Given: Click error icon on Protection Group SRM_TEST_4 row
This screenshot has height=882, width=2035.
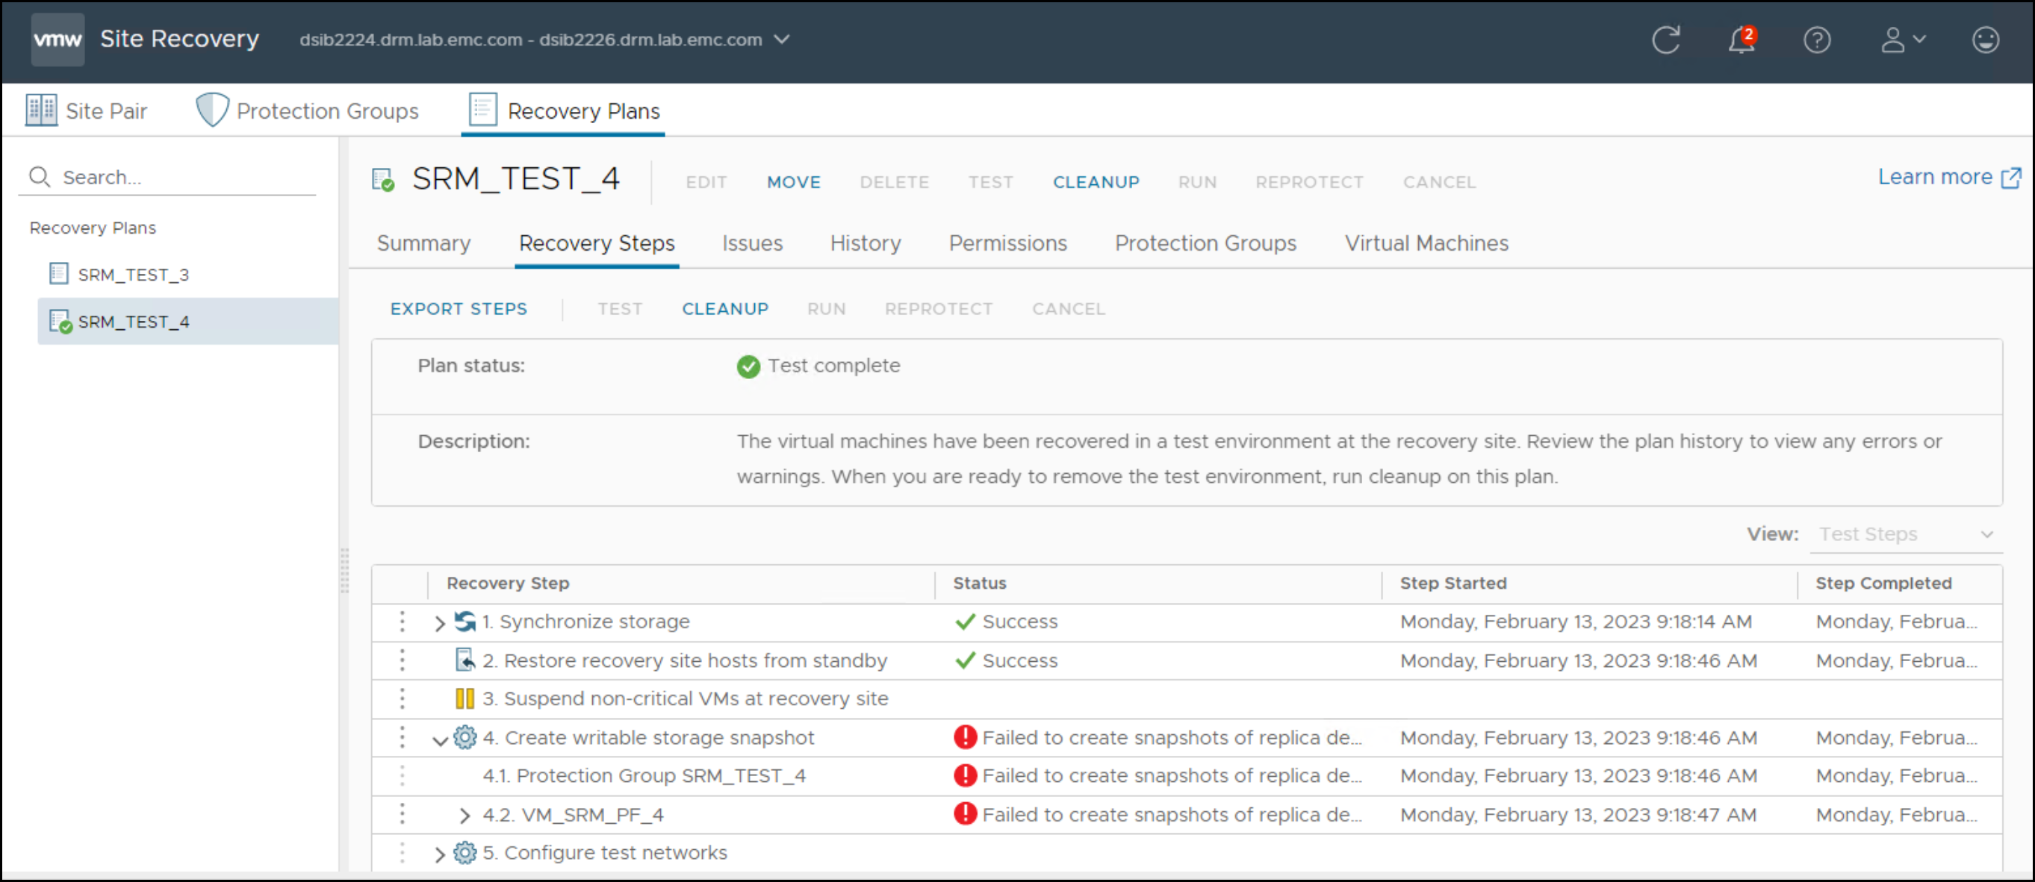Looking at the screenshot, I should [966, 775].
